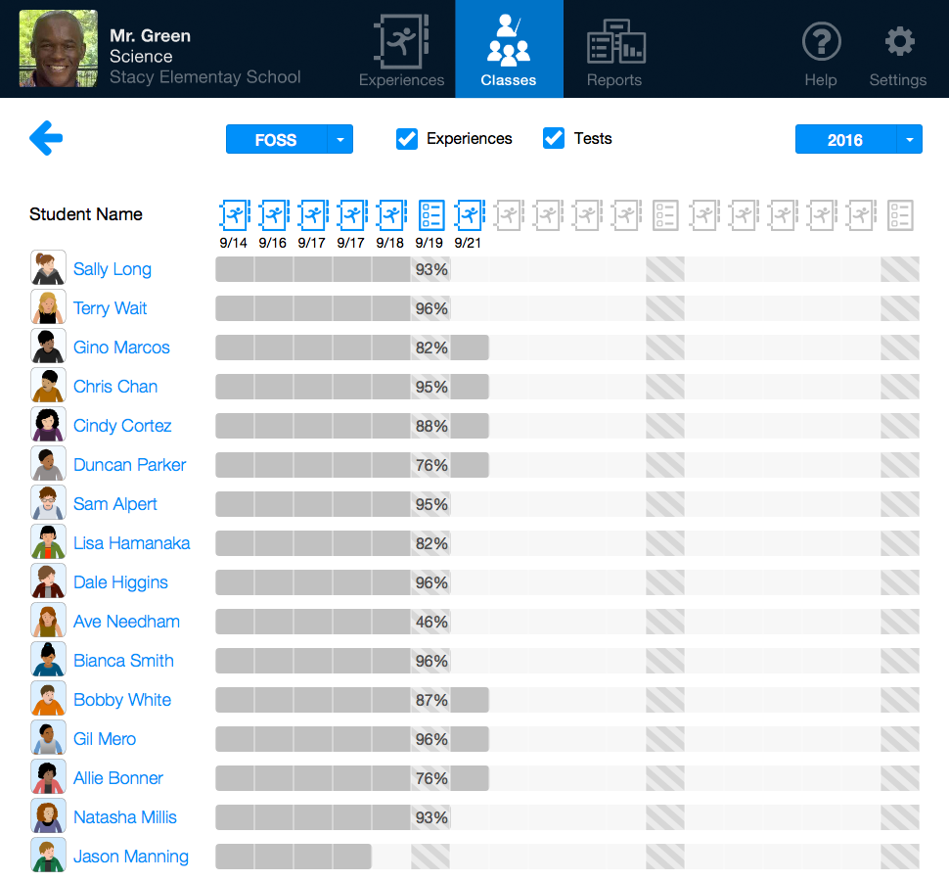
Task: Click Dale Higgins's avatar
Action: pos(48,580)
